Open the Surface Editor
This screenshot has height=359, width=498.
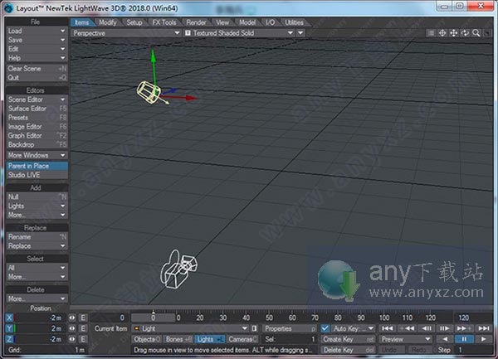point(37,109)
